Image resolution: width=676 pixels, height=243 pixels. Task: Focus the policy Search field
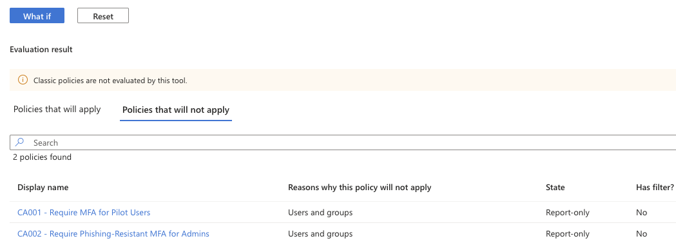click(343, 142)
